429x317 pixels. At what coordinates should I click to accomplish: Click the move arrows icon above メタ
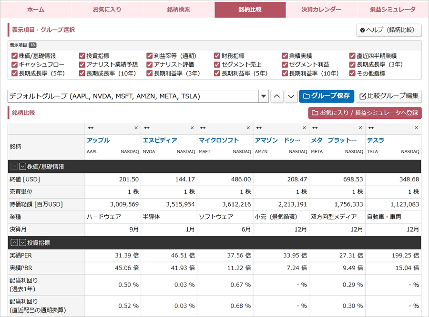[315, 128]
